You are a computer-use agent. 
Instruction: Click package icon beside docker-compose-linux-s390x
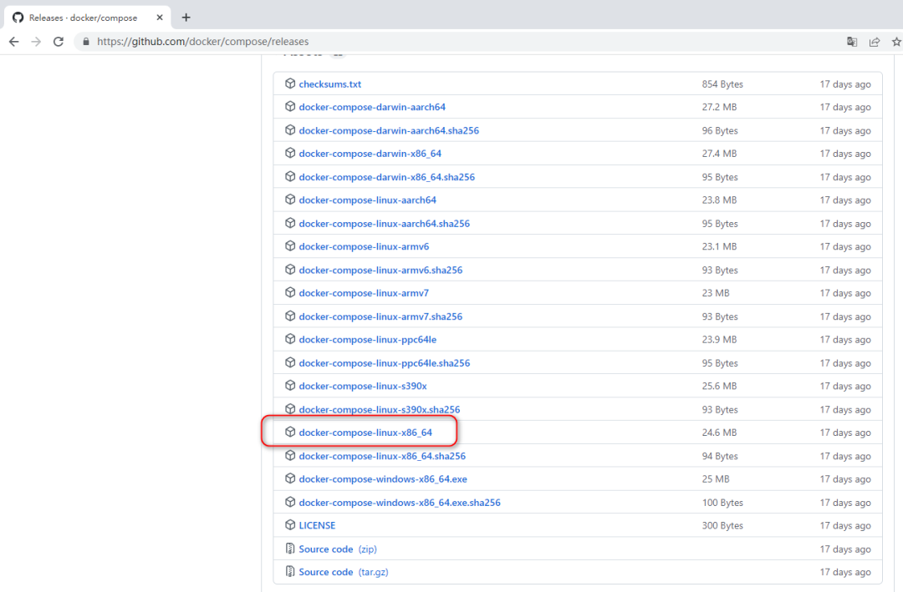pos(289,386)
